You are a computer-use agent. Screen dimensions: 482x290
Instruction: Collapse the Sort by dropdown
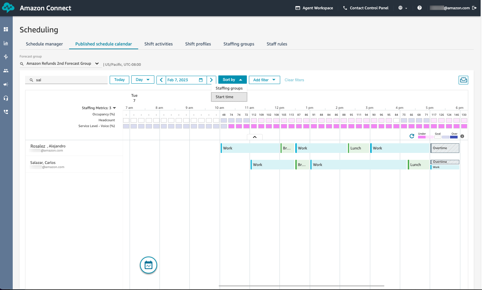pos(232,80)
